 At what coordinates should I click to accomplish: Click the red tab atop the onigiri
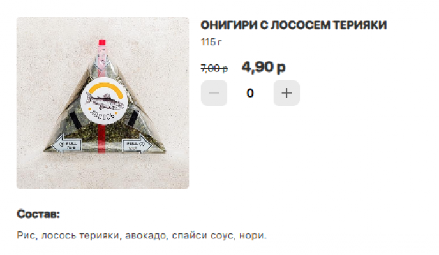[x=102, y=43]
